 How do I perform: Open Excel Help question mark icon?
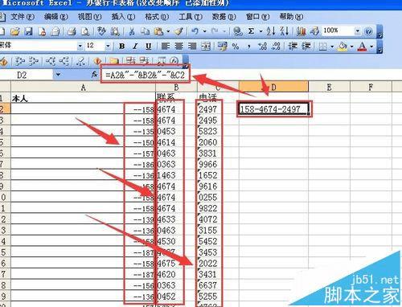coord(369,31)
